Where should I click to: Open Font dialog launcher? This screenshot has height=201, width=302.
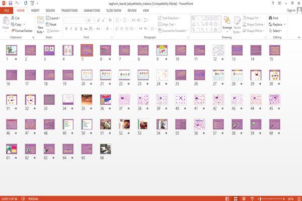pyautogui.click(x=112, y=37)
